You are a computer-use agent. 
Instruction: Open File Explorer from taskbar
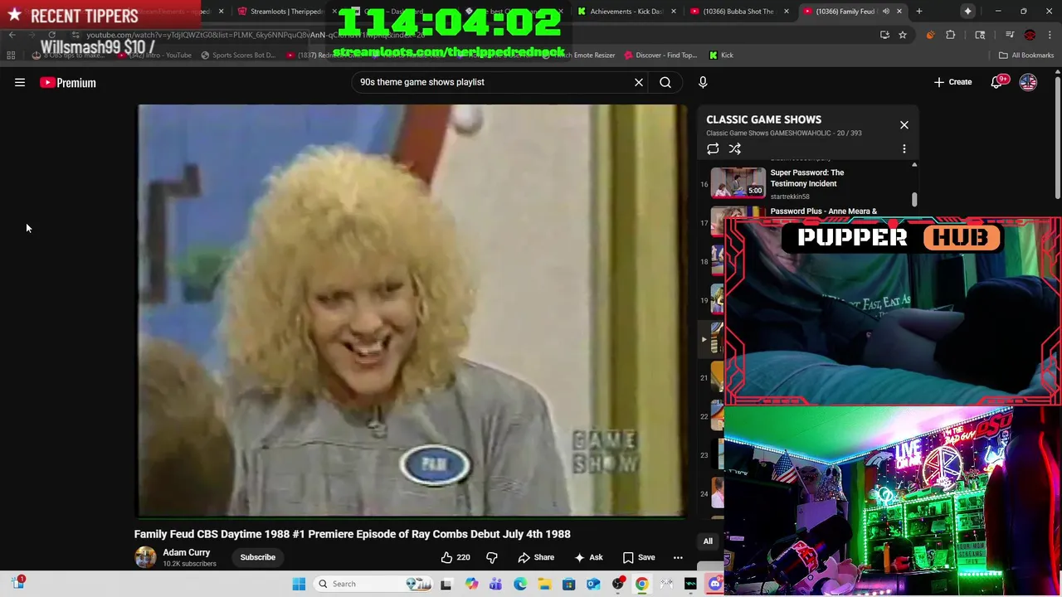click(x=544, y=584)
